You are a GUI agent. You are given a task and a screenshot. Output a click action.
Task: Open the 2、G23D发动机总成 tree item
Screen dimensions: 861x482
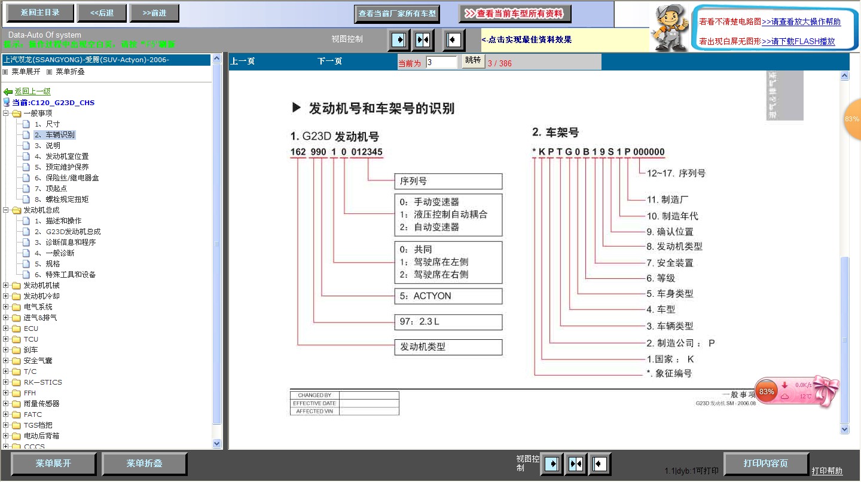point(68,232)
